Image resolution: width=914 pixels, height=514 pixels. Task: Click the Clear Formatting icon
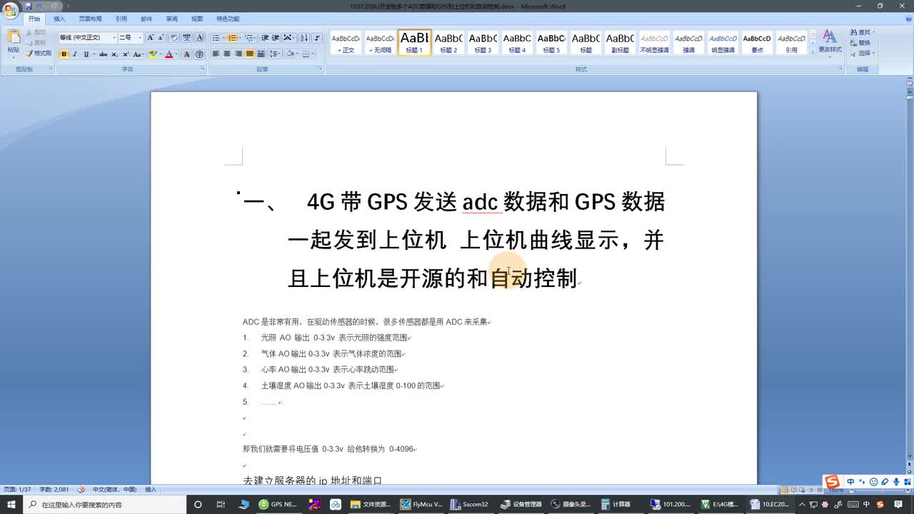click(175, 37)
